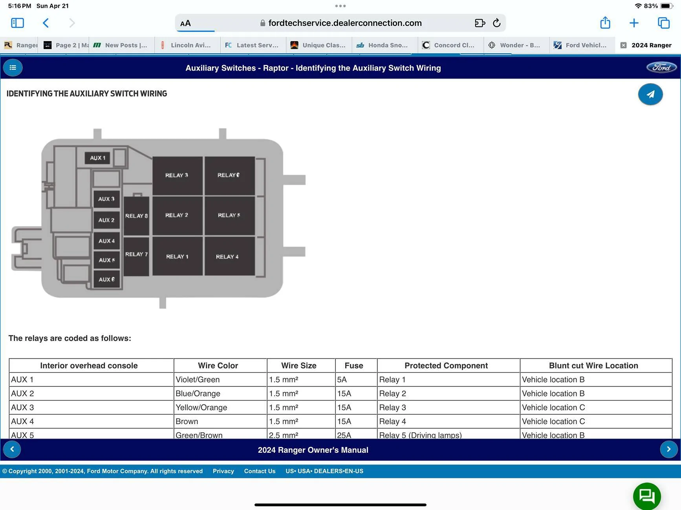
Task: Open the AA page settings menu
Action: pos(186,23)
